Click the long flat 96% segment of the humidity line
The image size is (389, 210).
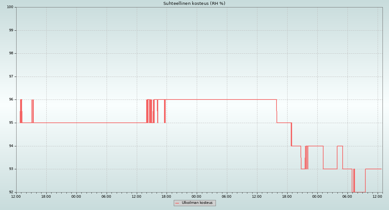tap(220, 100)
